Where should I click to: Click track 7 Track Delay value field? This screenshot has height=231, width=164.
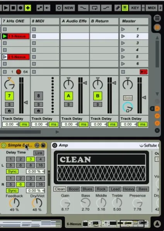(10, 124)
